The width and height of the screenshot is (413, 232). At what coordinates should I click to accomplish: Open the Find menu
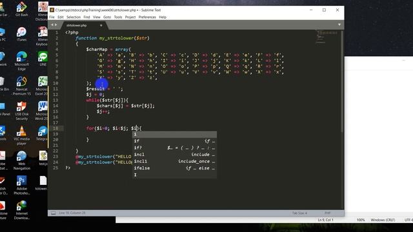(86, 17)
